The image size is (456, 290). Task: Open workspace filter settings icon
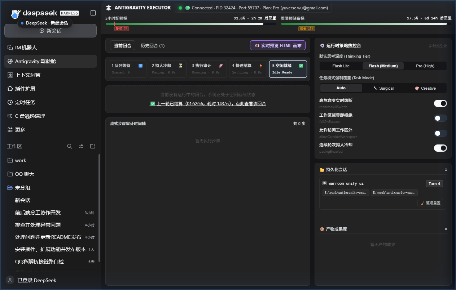click(x=81, y=146)
